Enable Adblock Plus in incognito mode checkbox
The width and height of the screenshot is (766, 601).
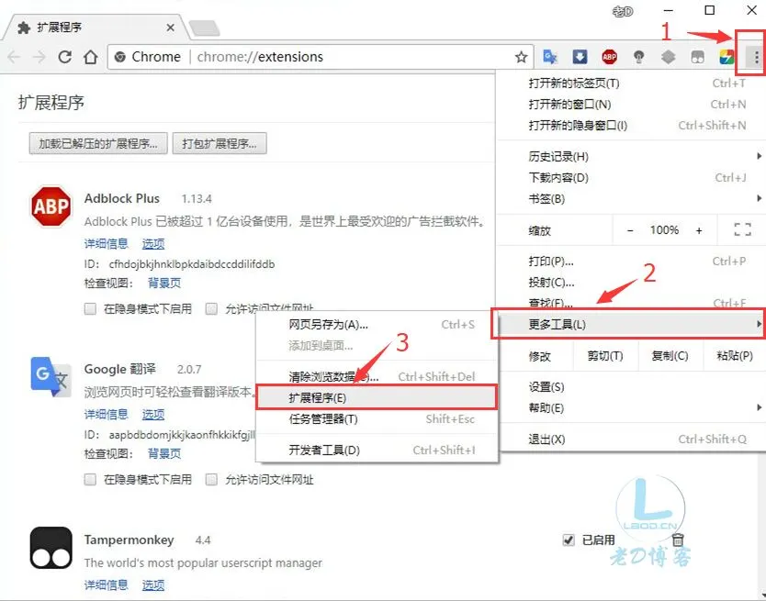(x=90, y=308)
